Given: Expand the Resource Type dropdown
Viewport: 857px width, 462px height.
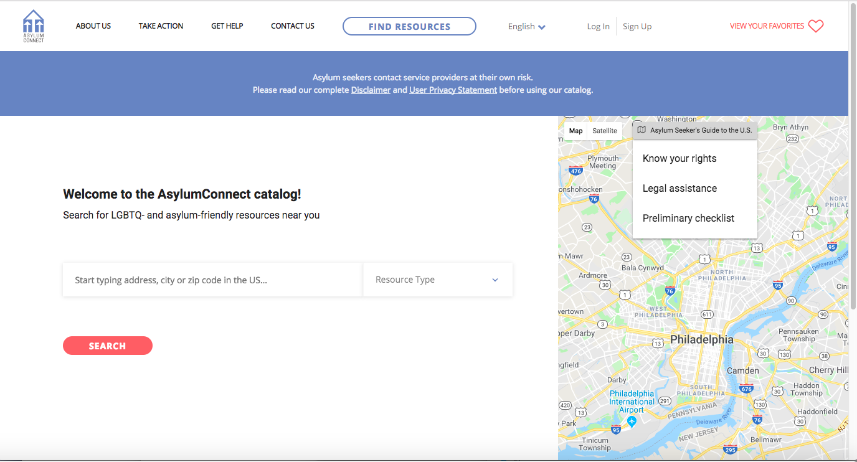Looking at the screenshot, I should (438, 280).
